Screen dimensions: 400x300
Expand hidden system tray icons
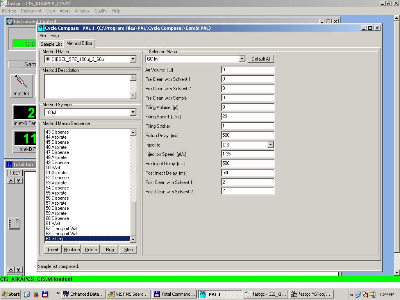tap(352, 295)
